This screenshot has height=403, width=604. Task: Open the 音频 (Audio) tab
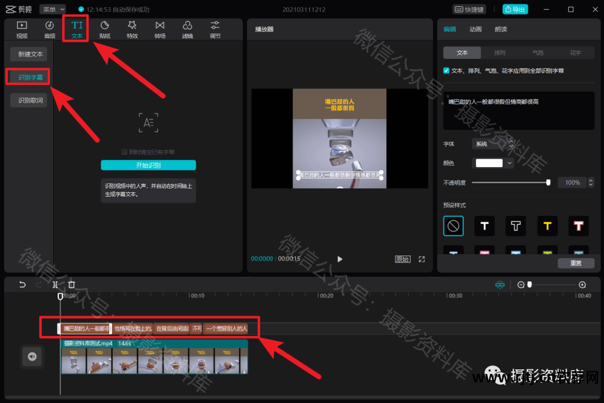coord(50,30)
